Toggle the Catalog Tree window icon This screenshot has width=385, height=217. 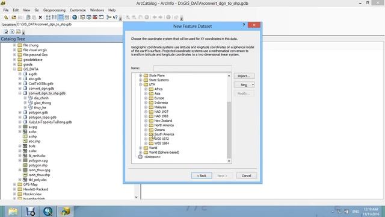(82, 17)
